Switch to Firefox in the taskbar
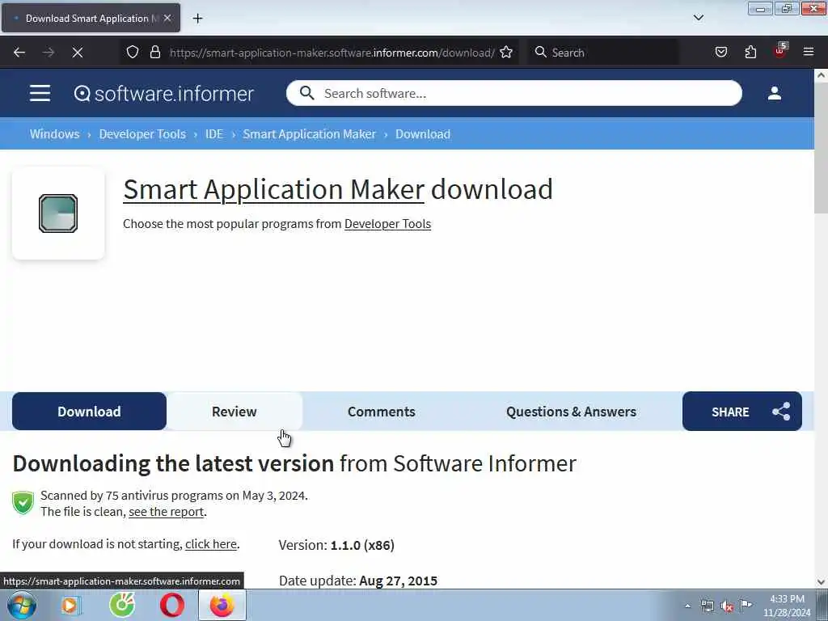The height and width of the screenshot is (621, 828). coord(222,605)
